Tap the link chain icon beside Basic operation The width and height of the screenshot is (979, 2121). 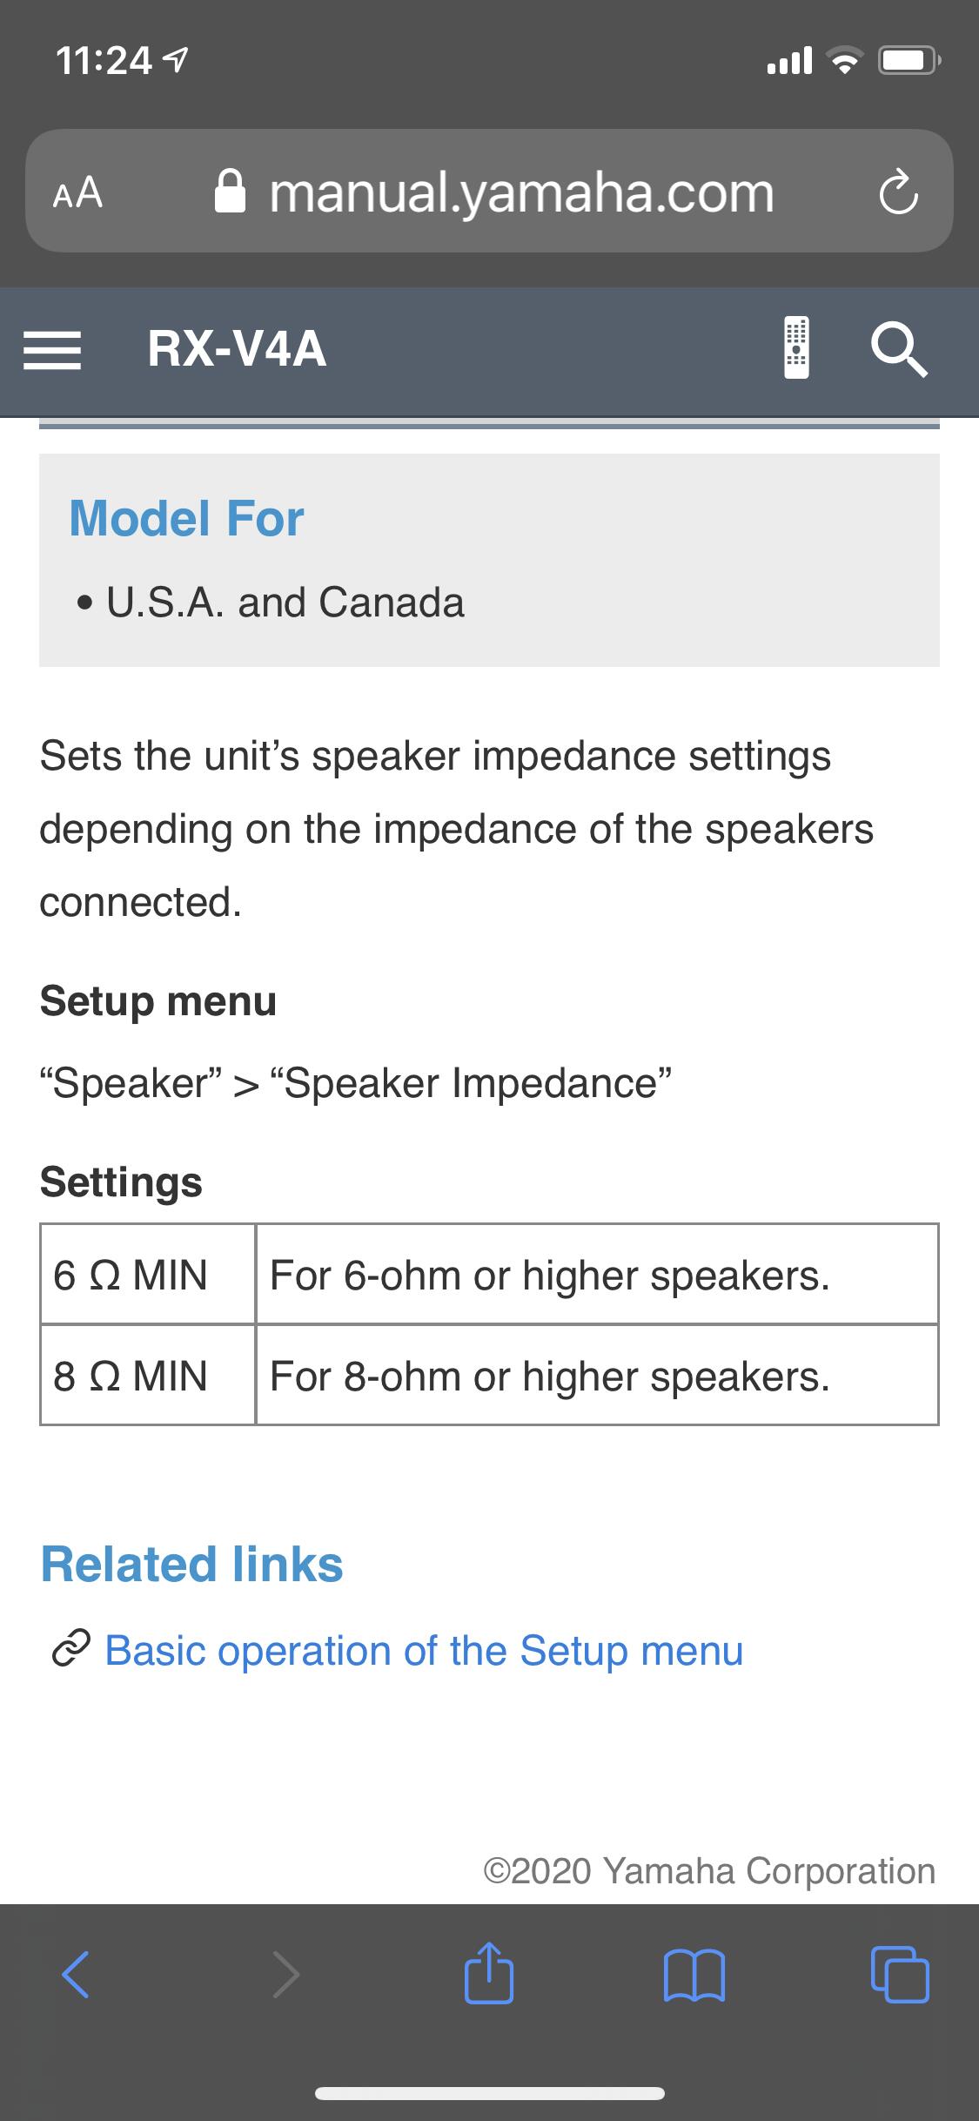tap(70, 1651)
